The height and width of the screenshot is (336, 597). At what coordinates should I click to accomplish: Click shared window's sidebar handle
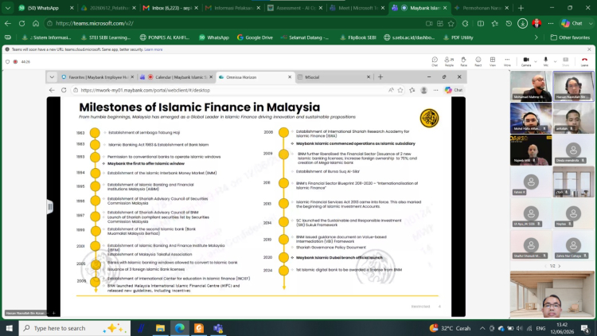(x=50, y=207)
